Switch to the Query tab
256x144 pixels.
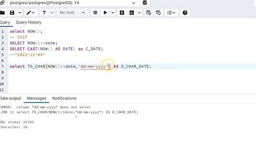click(5, 22)
